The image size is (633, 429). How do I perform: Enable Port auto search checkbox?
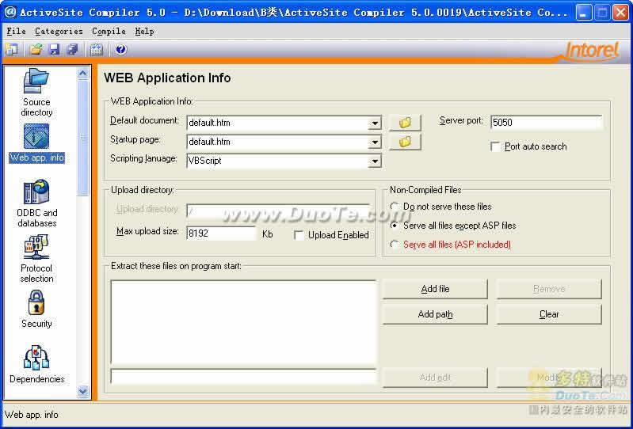(495, 146)
